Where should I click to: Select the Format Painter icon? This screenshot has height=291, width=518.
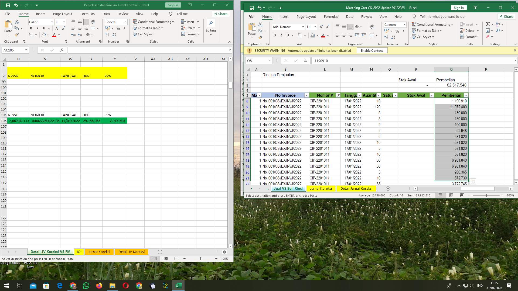[x=260, y=37]
